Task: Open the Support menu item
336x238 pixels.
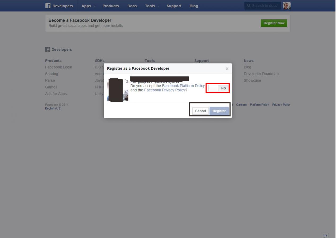Action: click(x=174, y=6)
